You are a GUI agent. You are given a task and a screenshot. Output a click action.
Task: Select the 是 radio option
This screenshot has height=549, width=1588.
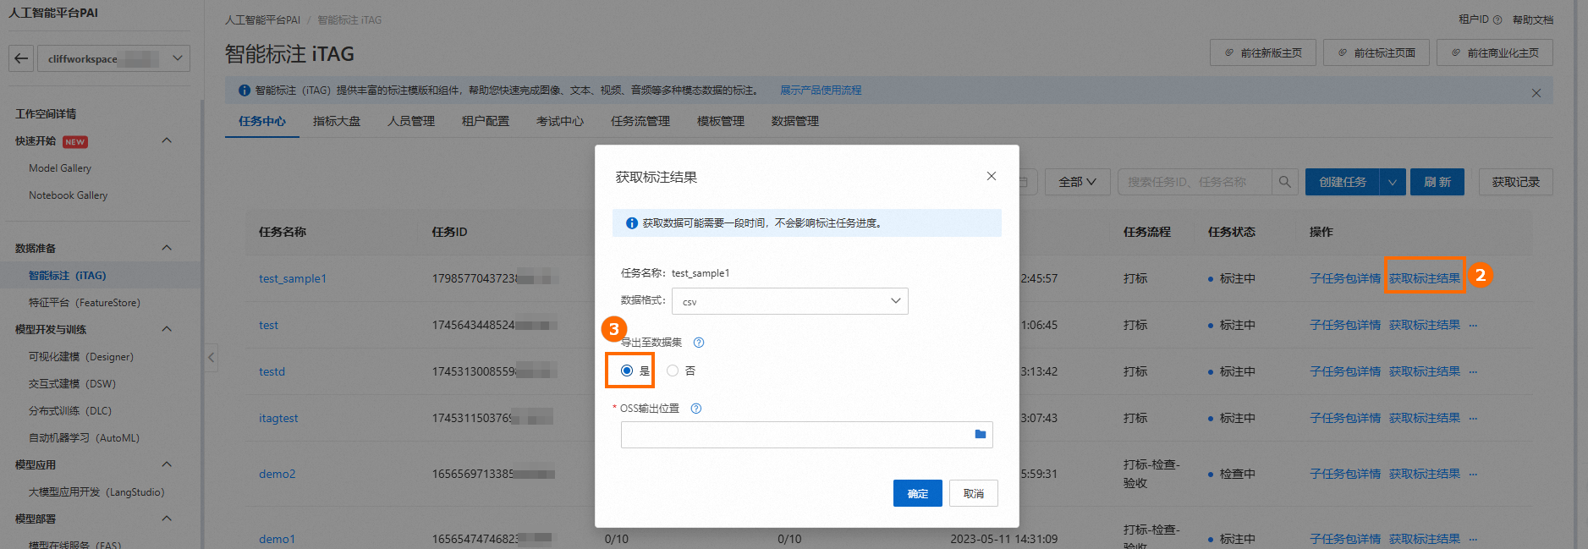coord(627,371)
